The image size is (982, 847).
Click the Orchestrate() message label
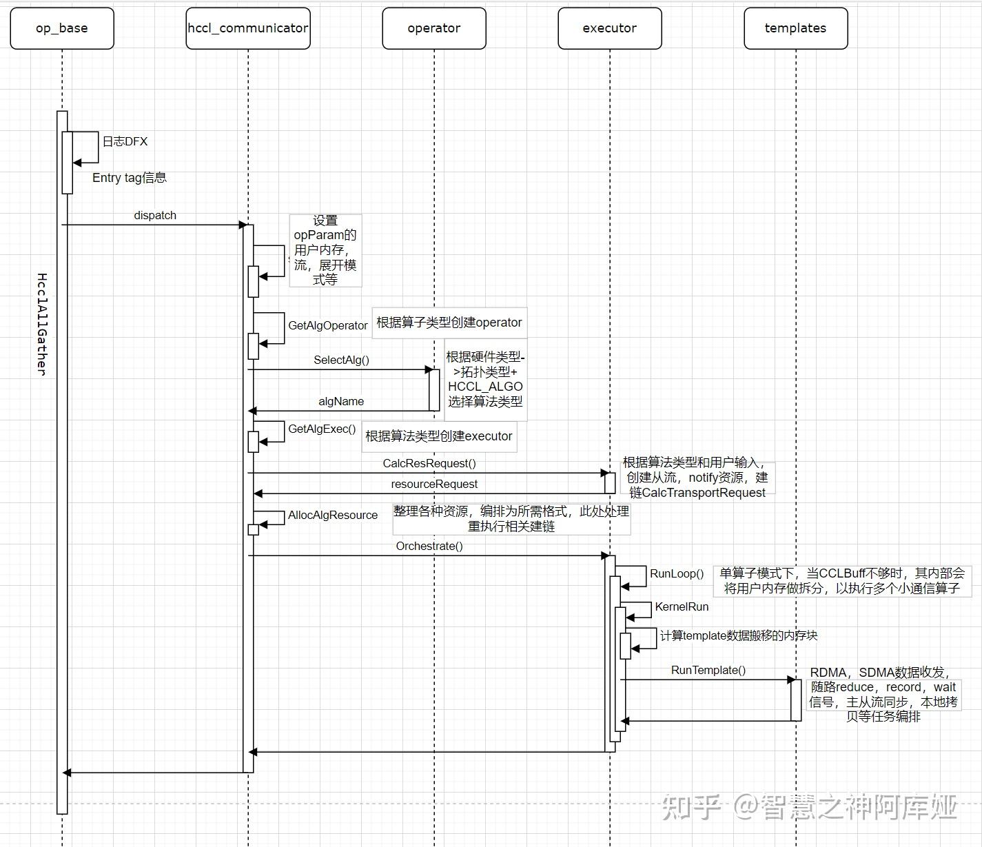(428, 546)
